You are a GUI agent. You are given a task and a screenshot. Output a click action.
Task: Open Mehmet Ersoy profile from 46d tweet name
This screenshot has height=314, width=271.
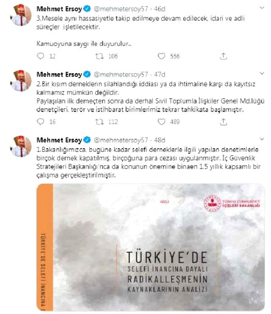[59, 9]
